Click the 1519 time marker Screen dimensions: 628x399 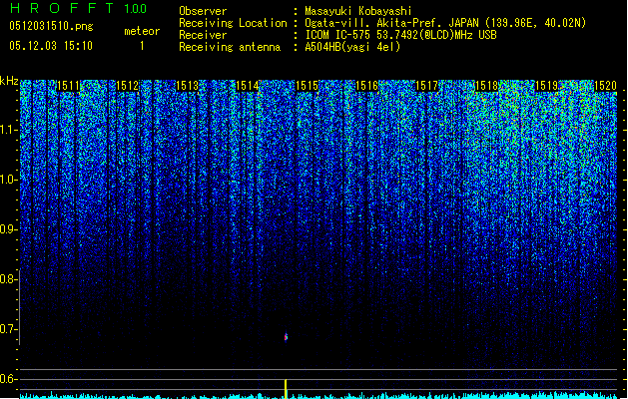(547, 86)
